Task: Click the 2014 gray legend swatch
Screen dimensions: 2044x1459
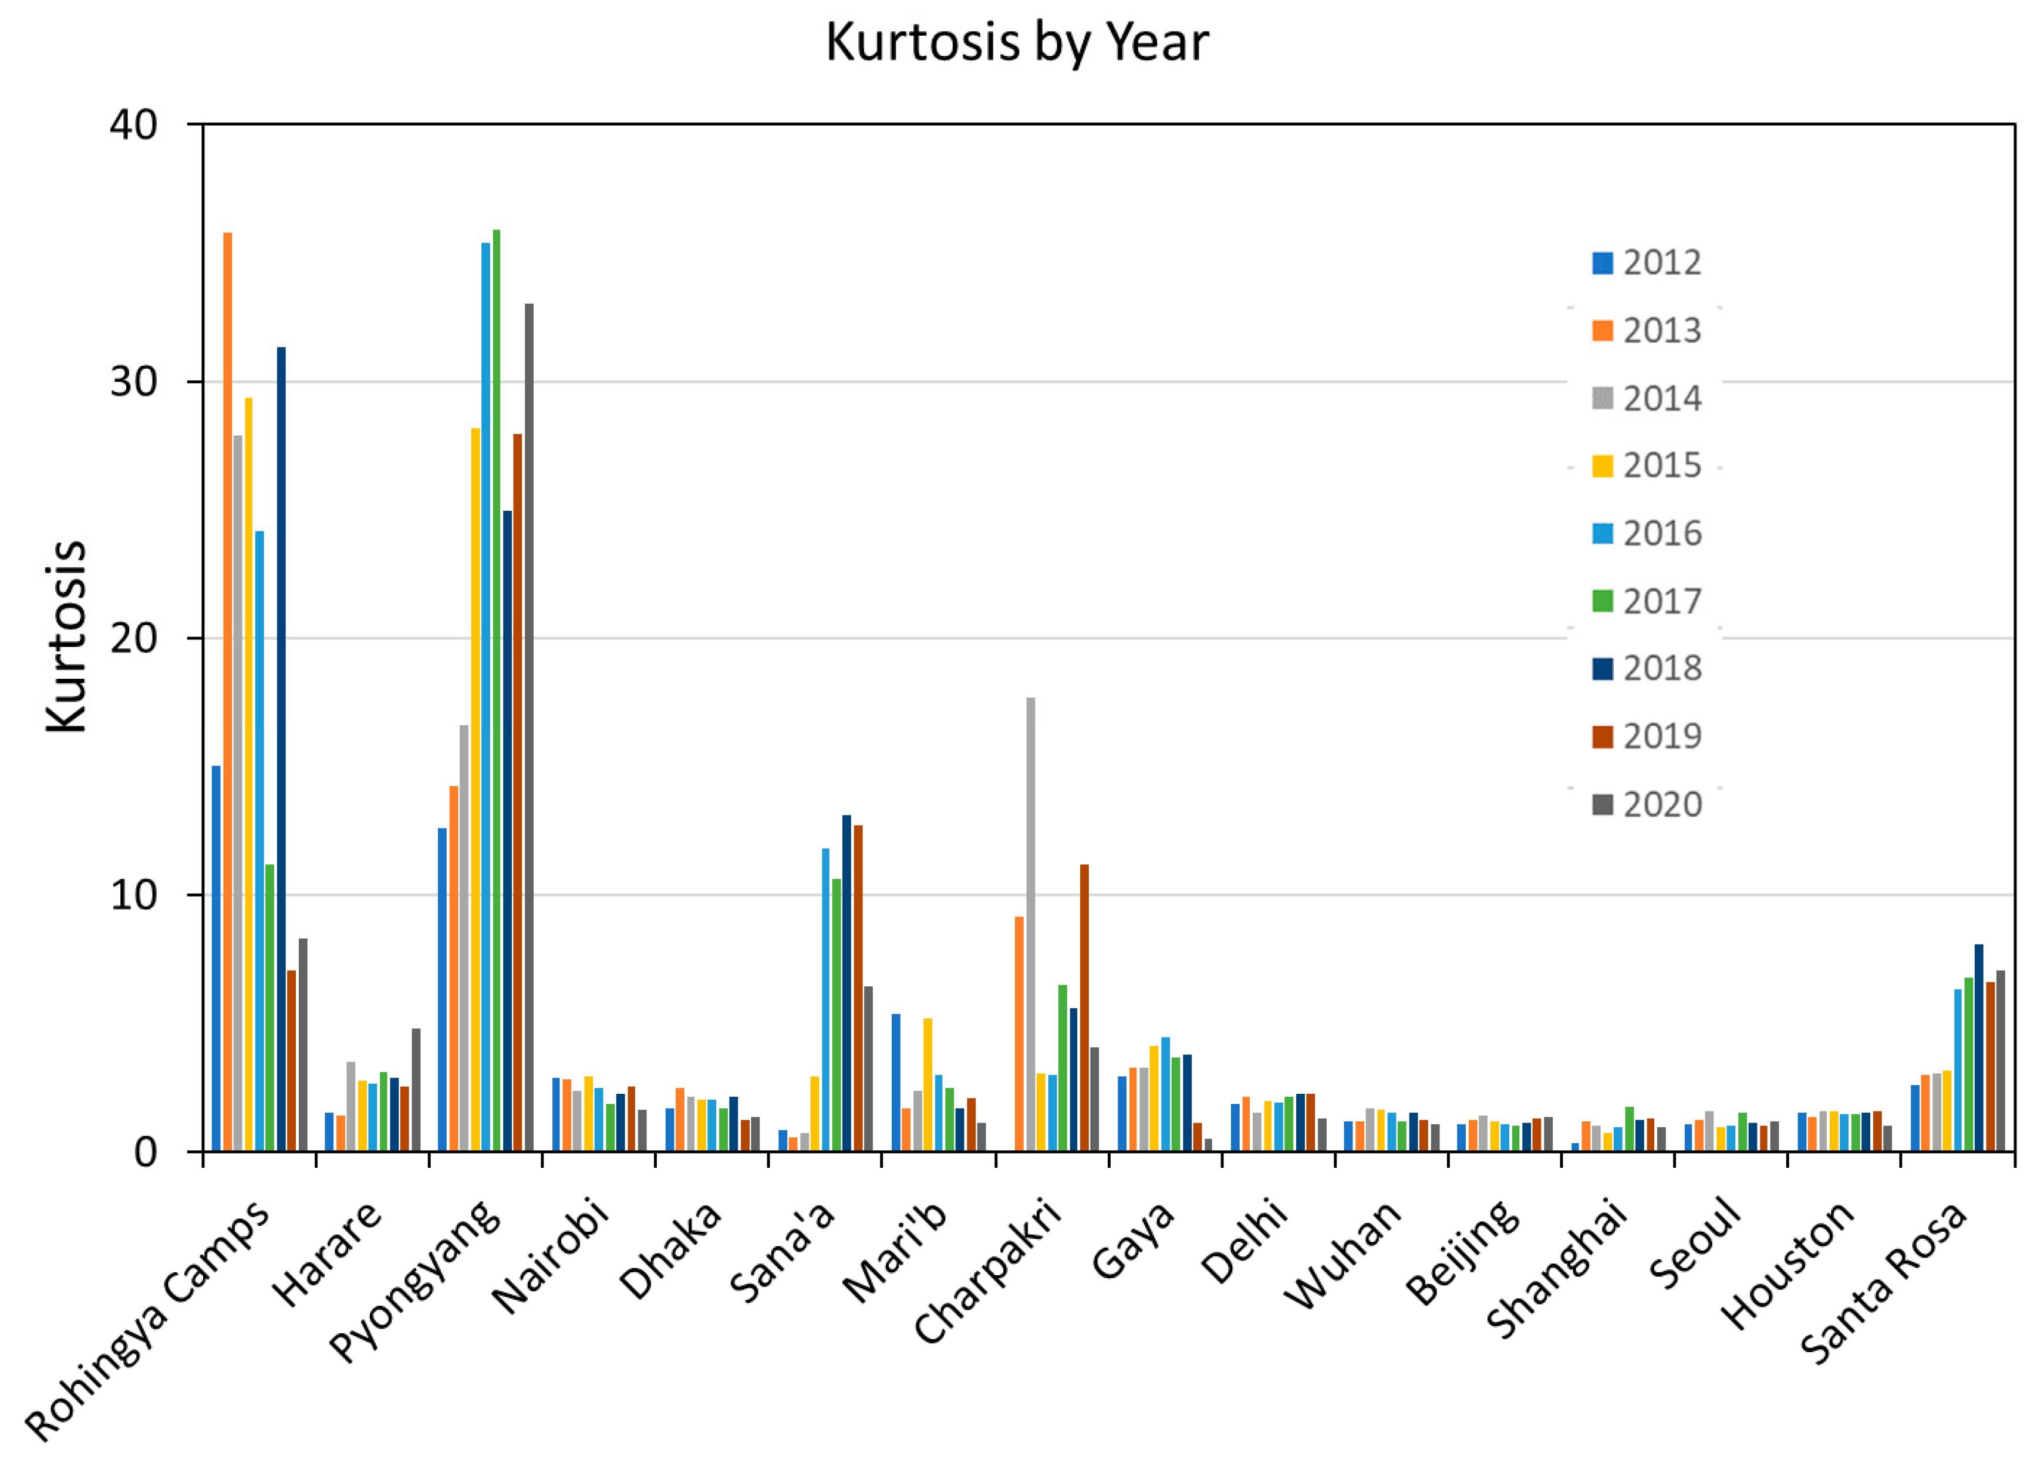Action: [1602, 398]
